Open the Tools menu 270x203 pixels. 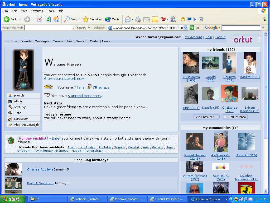50,11
